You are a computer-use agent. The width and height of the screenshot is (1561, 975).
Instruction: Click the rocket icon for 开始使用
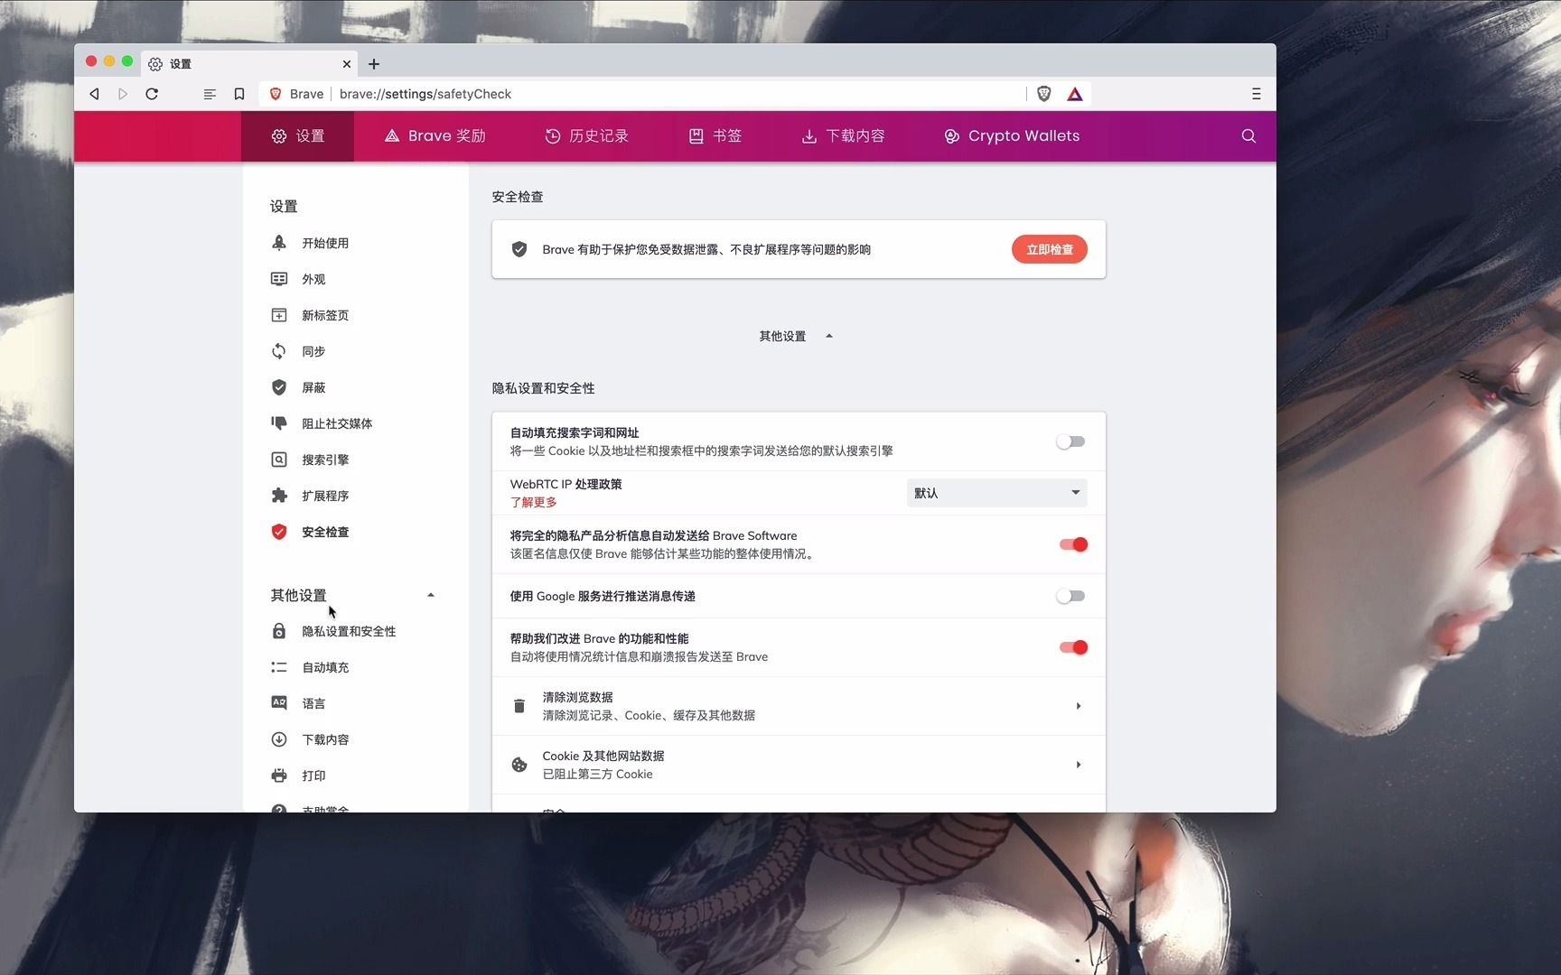[x=279, y=243]
